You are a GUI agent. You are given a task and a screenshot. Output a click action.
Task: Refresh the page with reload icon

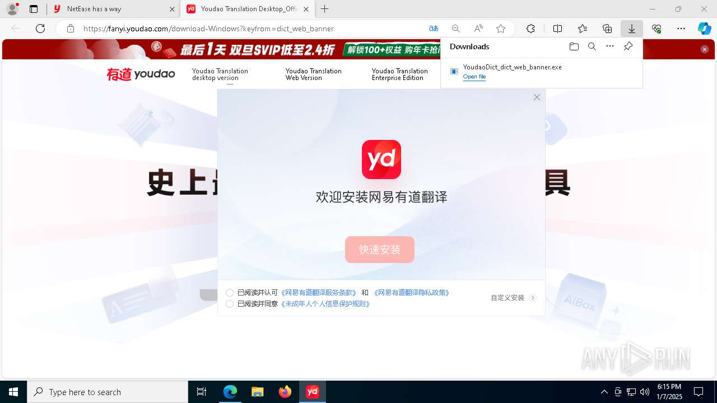click(x=40, y=29)
